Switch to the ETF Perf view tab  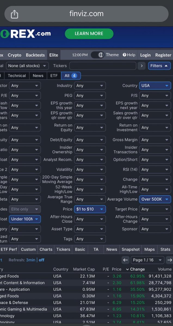point(9,249)
